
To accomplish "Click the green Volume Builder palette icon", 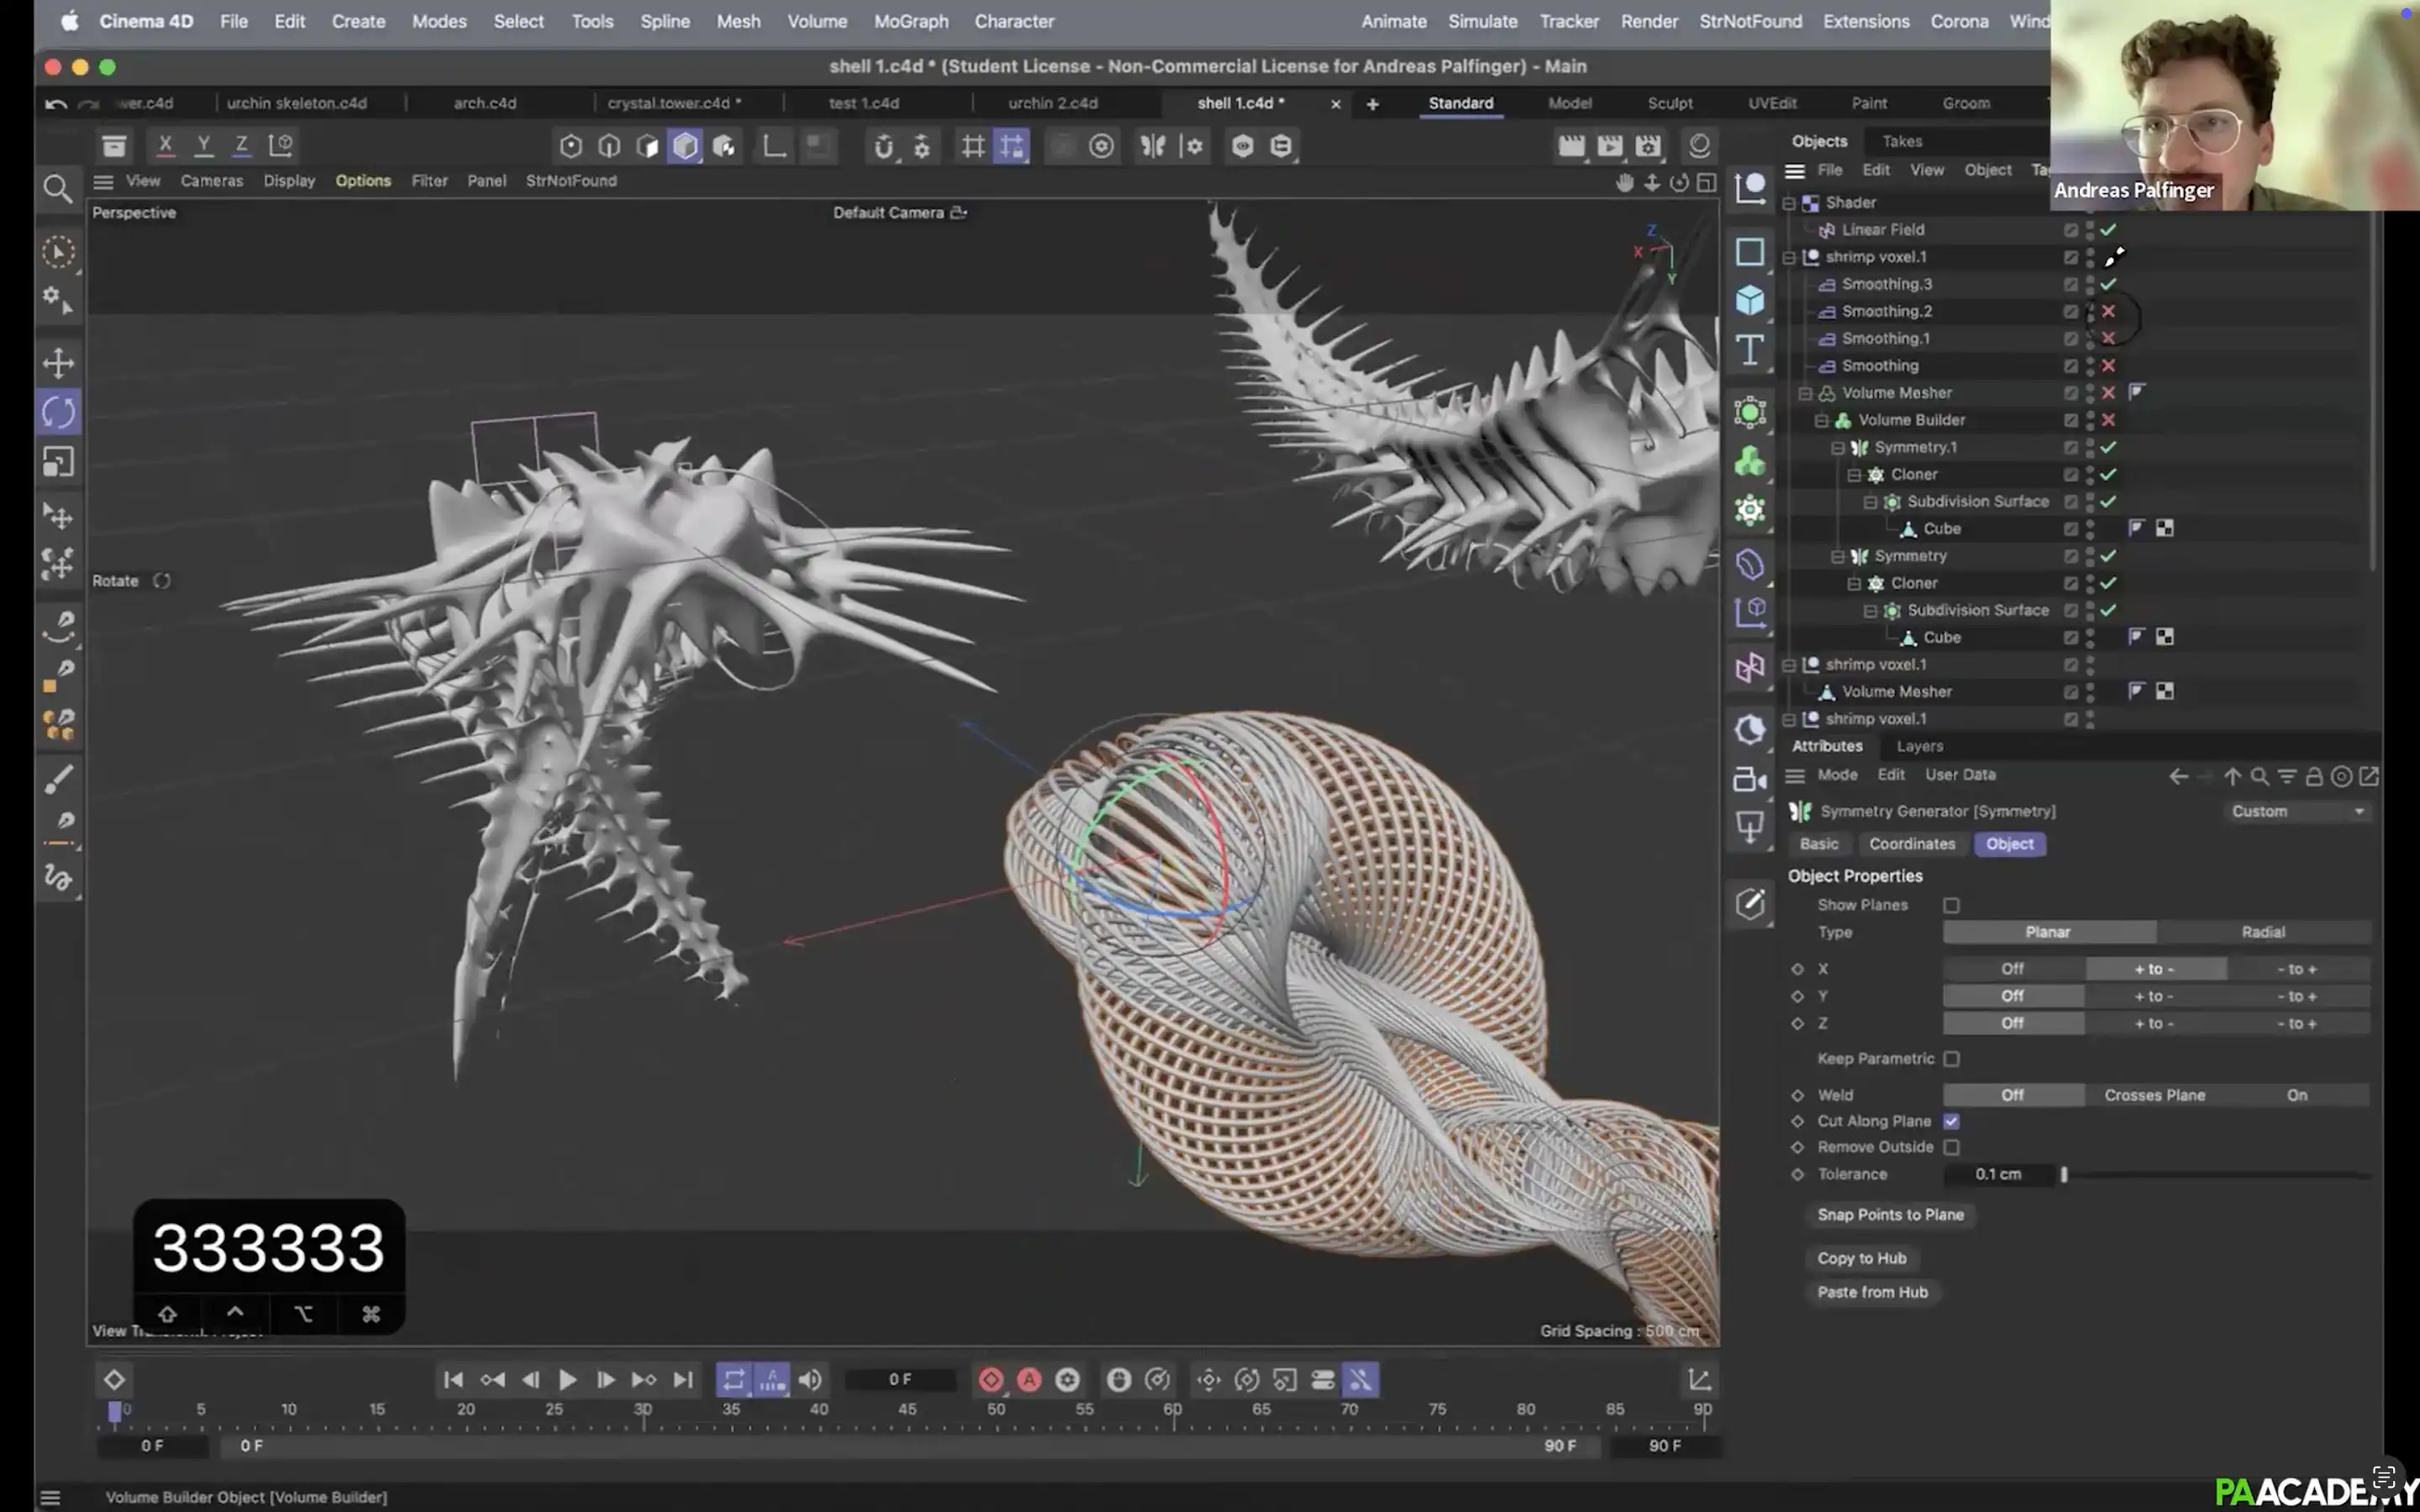I will pos(1749,461).
